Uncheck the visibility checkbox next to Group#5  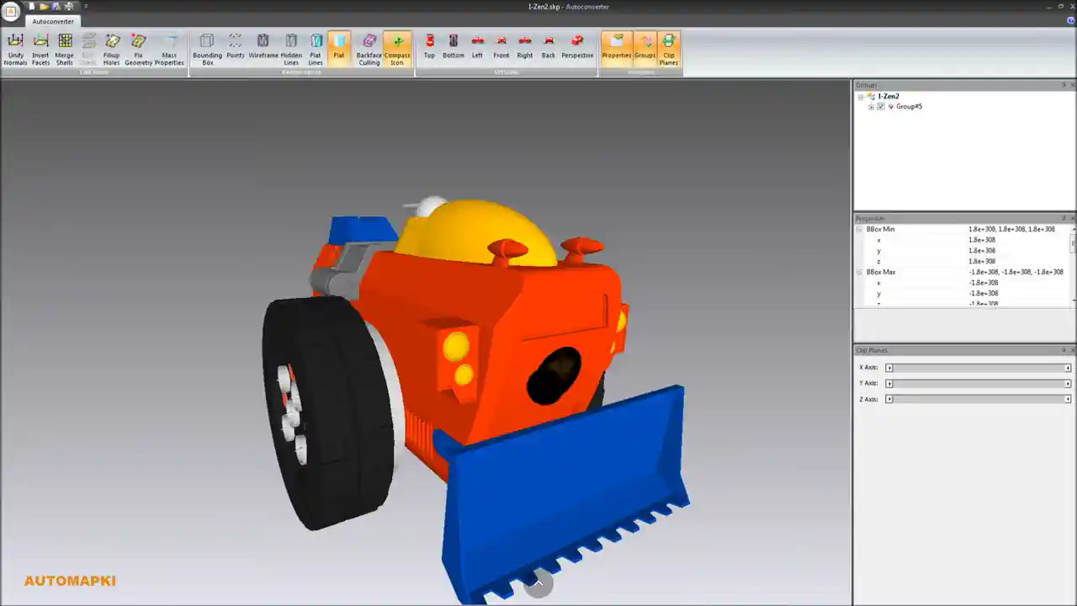pyautogui.click(x=880, y=106)
